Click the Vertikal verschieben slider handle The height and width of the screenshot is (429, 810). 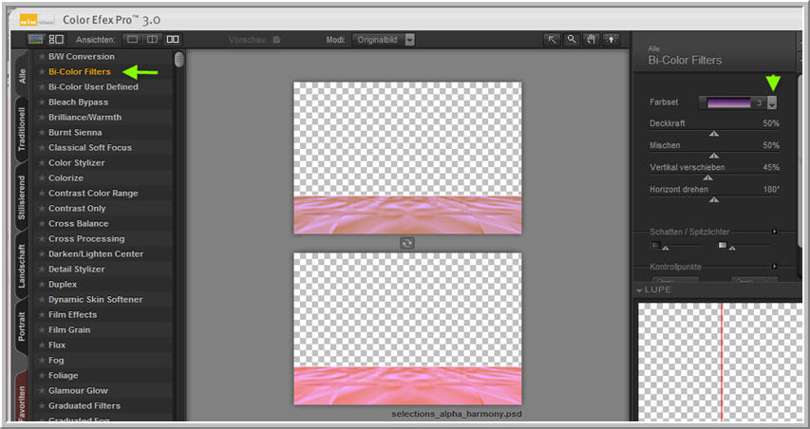pyautogui.click(x=708, y=177)
